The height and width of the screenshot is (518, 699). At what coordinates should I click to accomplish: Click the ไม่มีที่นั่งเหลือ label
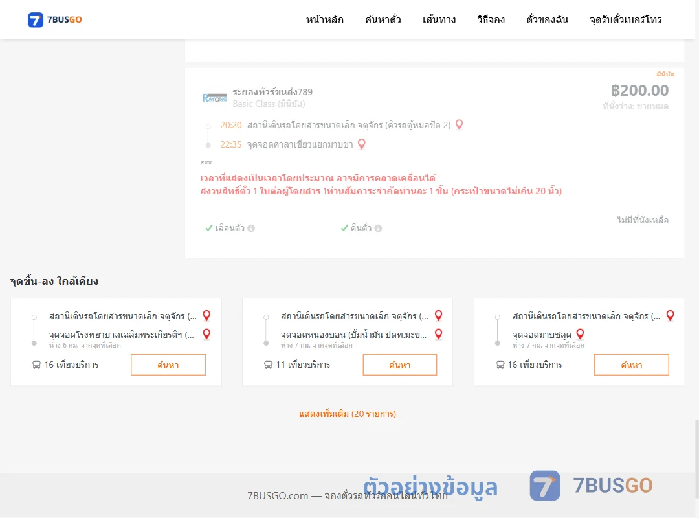(x=643, y=220)
